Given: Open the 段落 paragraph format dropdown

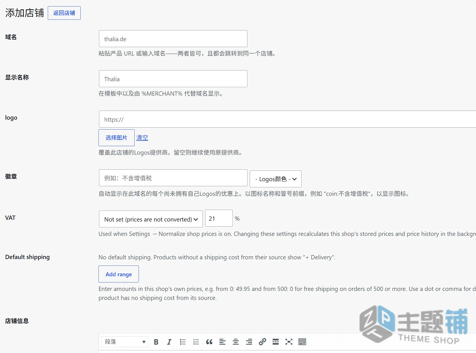Looking at the screenshot, I should [x=125, y=342].
